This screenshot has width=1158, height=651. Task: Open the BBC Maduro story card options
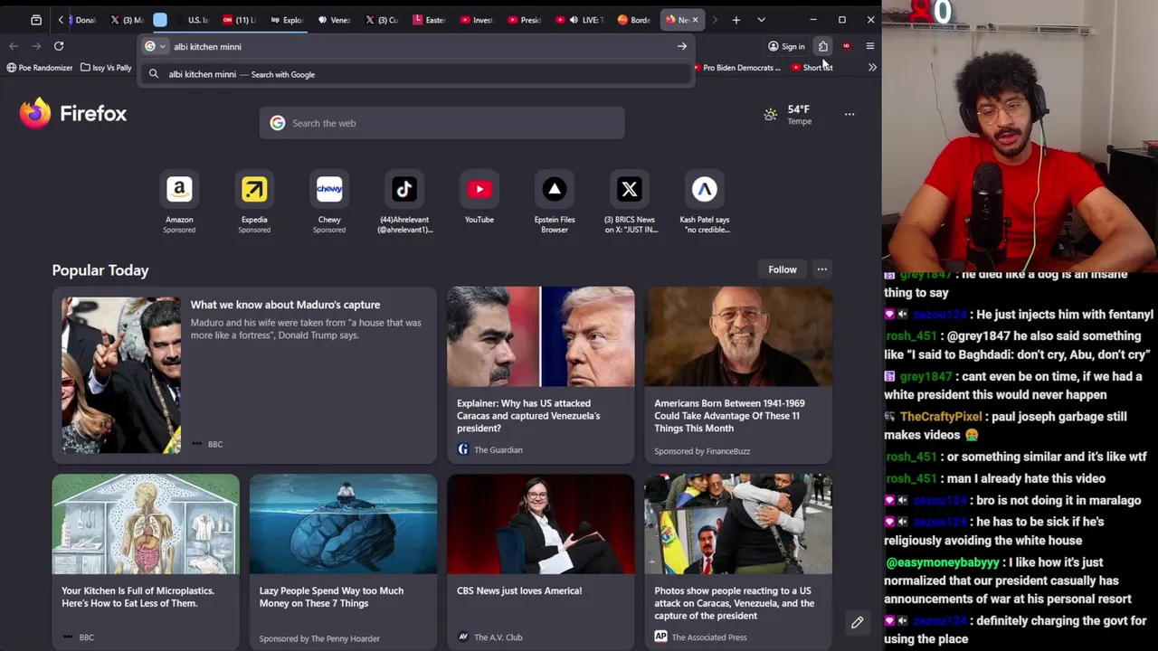tap(196, 444)
